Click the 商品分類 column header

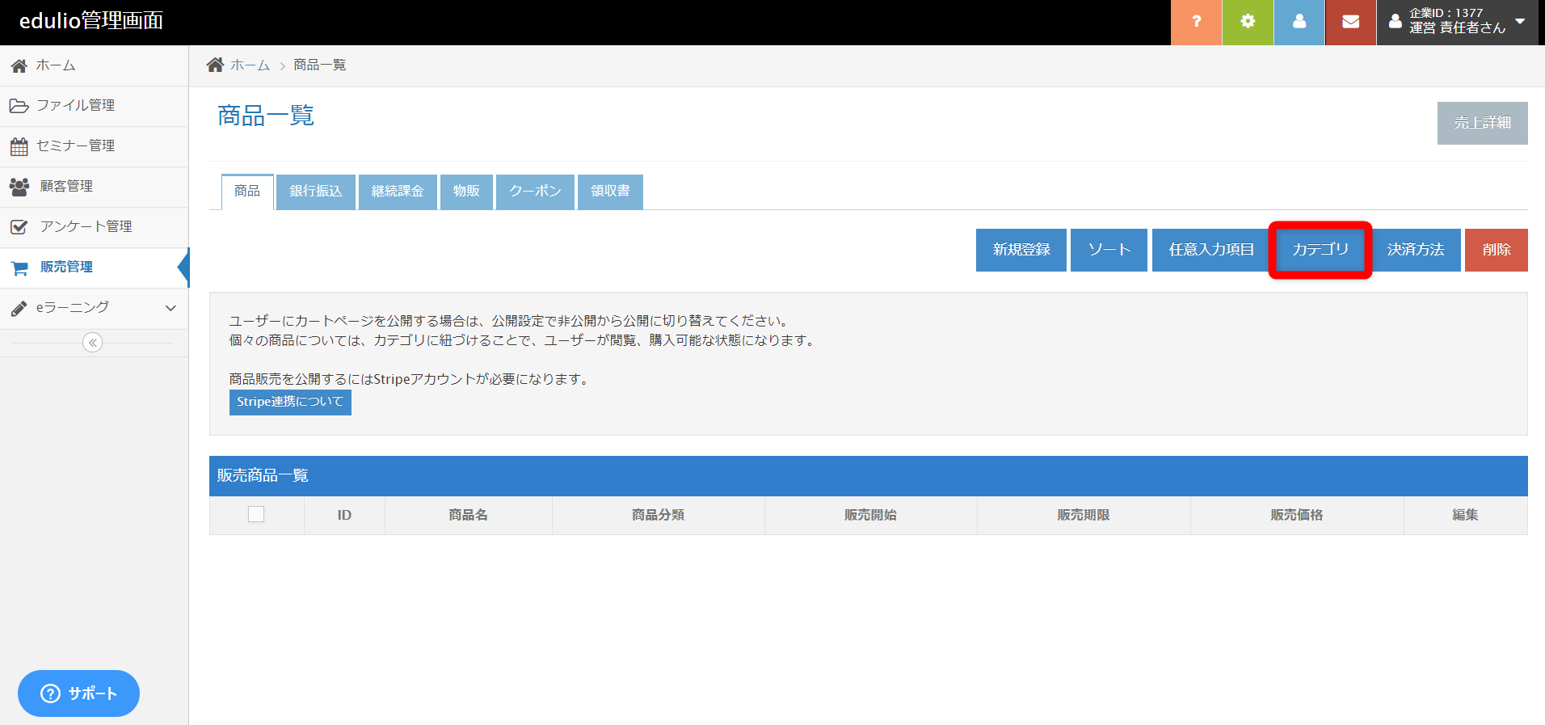pos(658,515)
